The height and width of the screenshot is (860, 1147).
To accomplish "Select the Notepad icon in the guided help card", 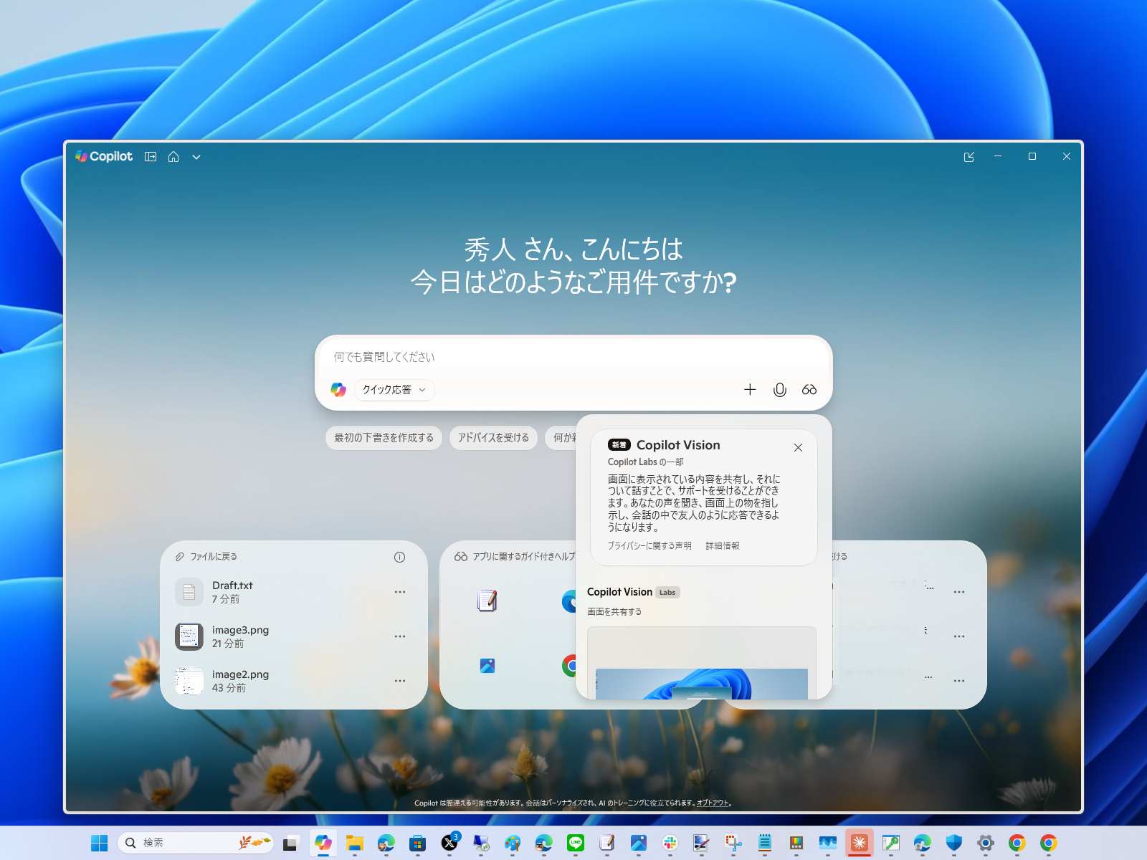I will 487,601.
